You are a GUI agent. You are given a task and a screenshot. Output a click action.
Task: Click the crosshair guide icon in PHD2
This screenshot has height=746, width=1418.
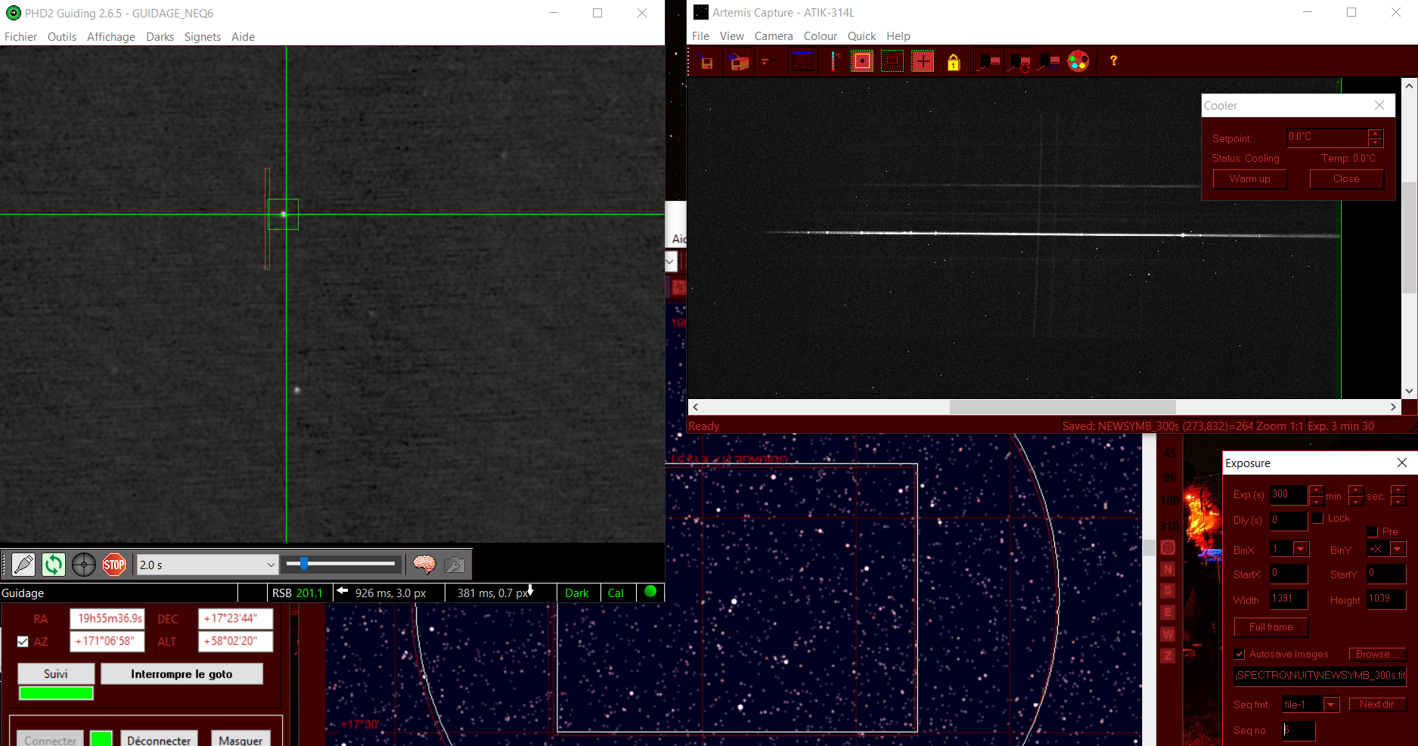[x=84, y=565]
